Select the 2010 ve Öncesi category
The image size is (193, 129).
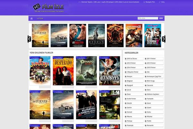134,59
